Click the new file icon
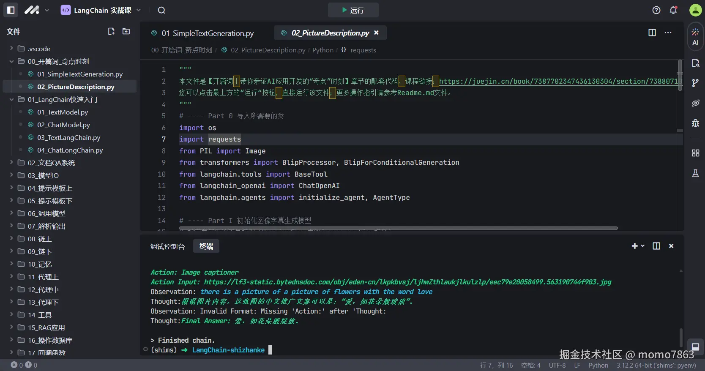This screenshot has width=705, height=371. click(111, 31)
